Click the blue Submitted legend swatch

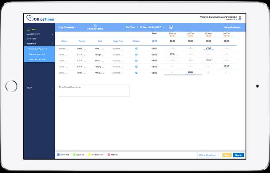(x=58, y=155)
